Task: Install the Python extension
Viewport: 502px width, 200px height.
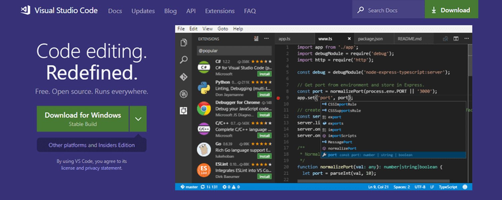Action: click(265, 94)
